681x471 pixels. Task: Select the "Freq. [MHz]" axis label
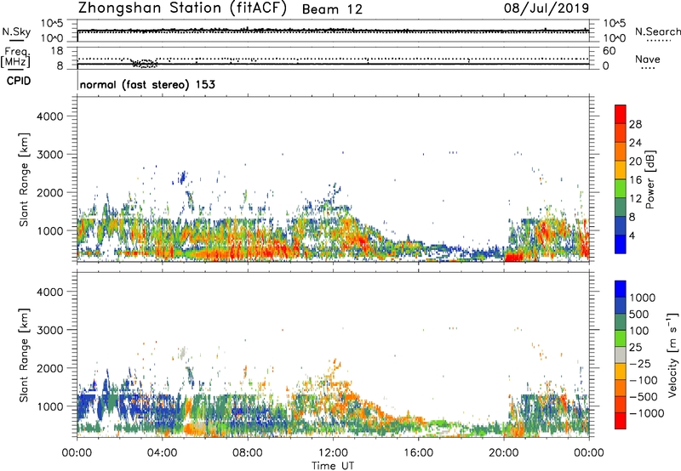15,58
